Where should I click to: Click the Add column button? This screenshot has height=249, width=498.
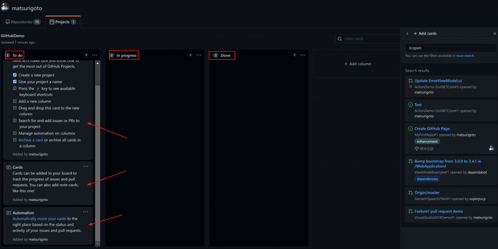point(357,64)
